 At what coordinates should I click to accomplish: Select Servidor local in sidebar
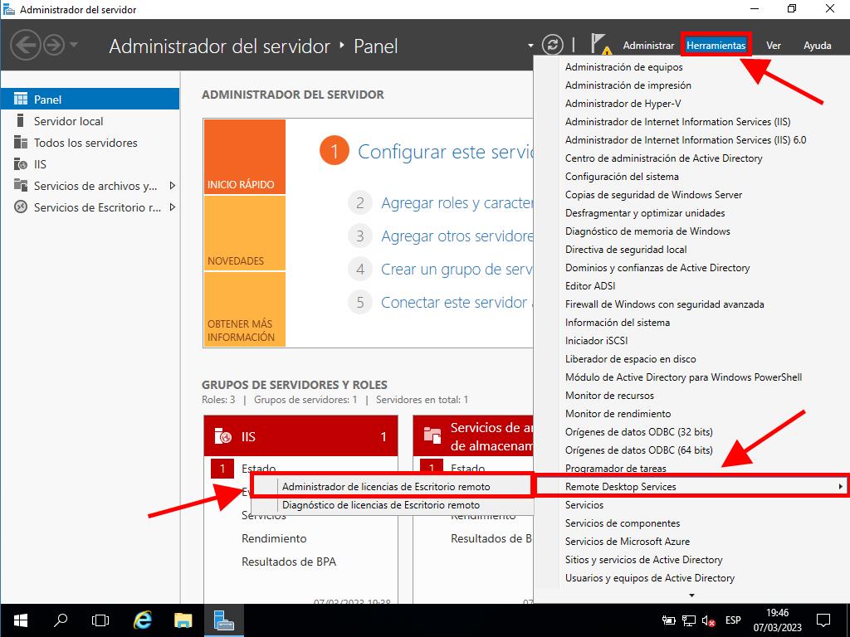68,121
